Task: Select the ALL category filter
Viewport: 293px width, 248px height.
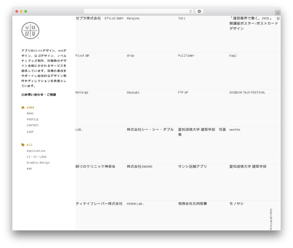Action: click(x=29, y=145)
